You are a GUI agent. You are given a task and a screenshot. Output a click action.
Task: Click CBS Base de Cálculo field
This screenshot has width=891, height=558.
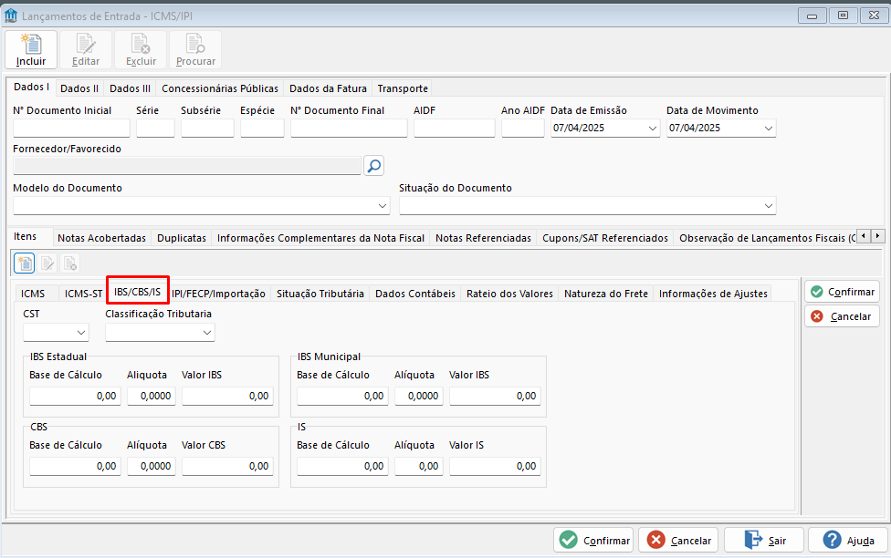pyautogui.click(x=75, y=466)
